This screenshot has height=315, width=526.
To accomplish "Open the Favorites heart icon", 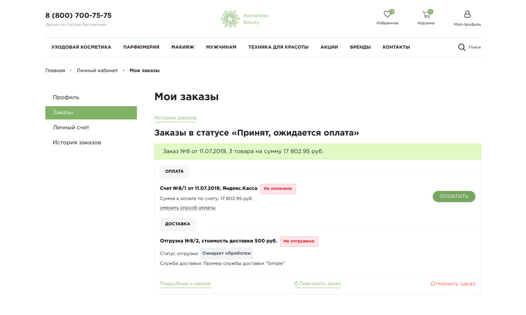I will click(387, 15).
